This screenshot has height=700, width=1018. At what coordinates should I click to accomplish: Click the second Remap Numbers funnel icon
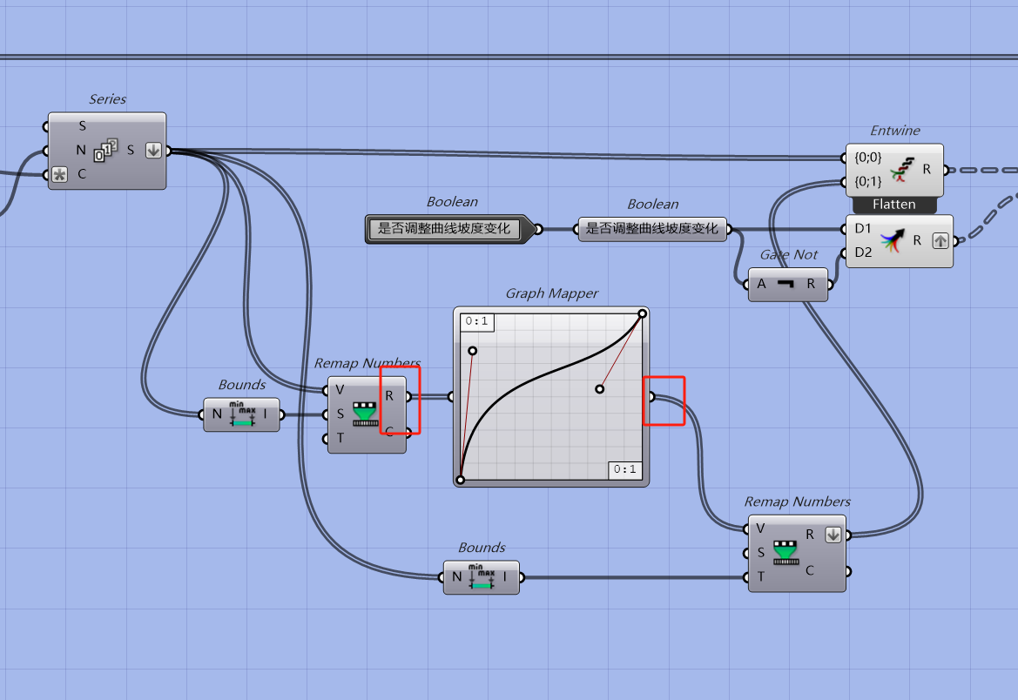[x=785, y=553]
